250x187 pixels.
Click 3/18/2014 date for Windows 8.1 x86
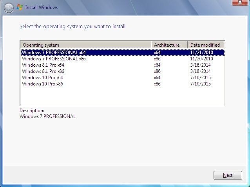pos(200,71)
